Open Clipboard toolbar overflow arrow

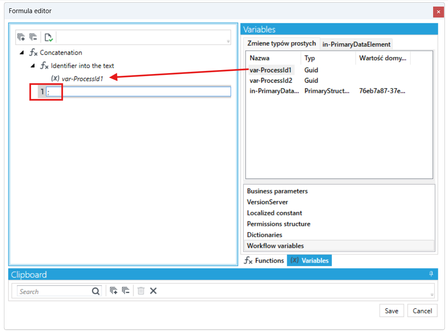(x=432, y=295)
